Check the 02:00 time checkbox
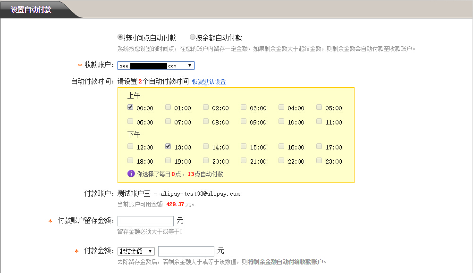This screenshot has width=473, height=273. click(x=206, y=108)
